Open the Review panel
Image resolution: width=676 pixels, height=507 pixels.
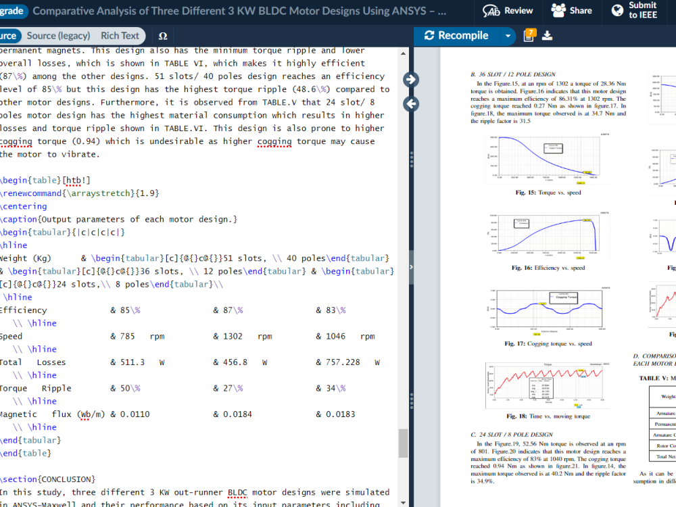[508, 11]
